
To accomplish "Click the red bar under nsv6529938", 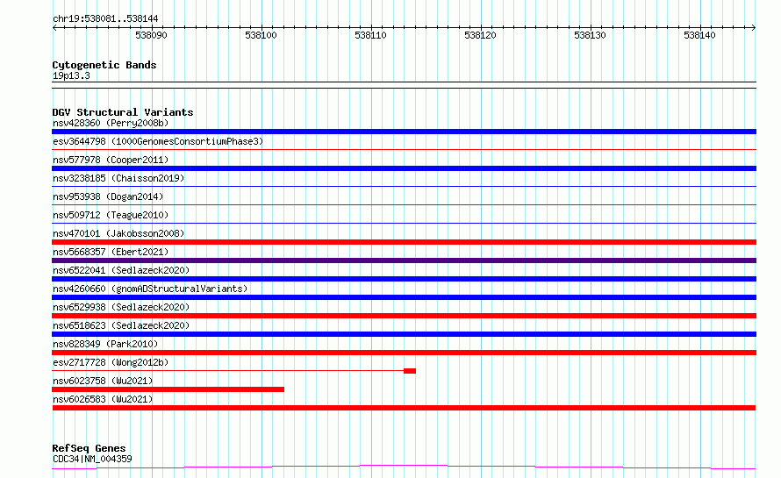I will pos(404,316).
